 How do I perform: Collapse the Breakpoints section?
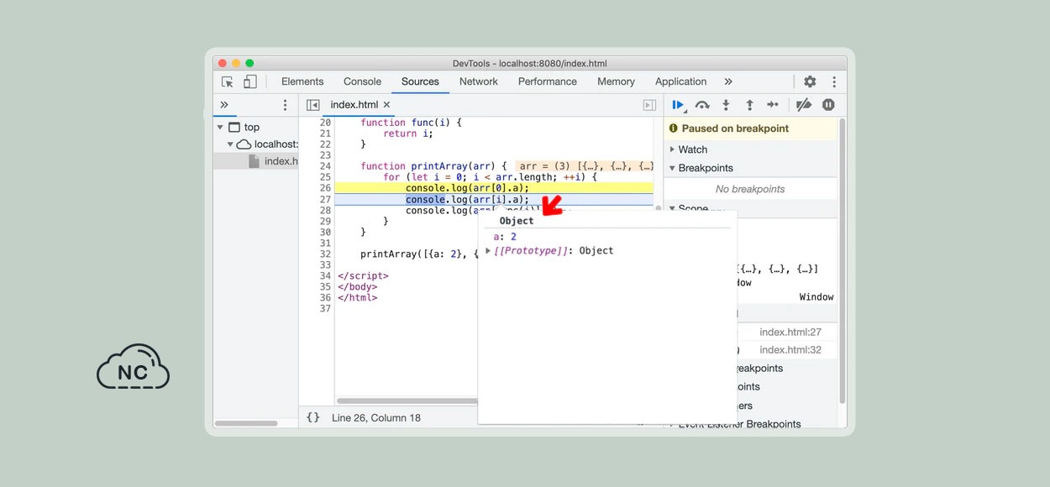tap(672, 168)
